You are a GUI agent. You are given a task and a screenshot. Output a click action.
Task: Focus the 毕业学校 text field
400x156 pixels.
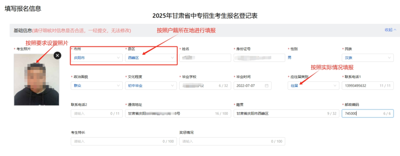pyautogui.click(x=200, y=86)
